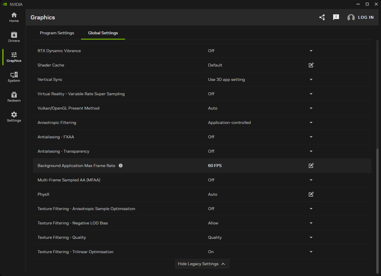
Task: Show info for Background Application Max Frame Rate
Action: [x=121, y=166]
